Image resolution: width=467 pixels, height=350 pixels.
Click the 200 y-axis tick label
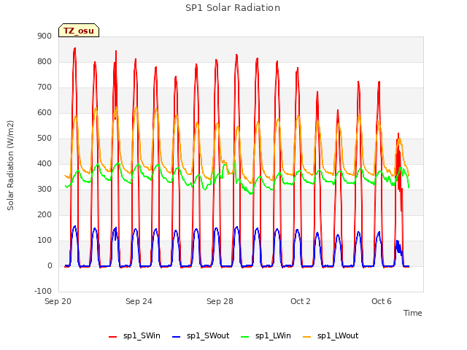[x=45, y=215]
